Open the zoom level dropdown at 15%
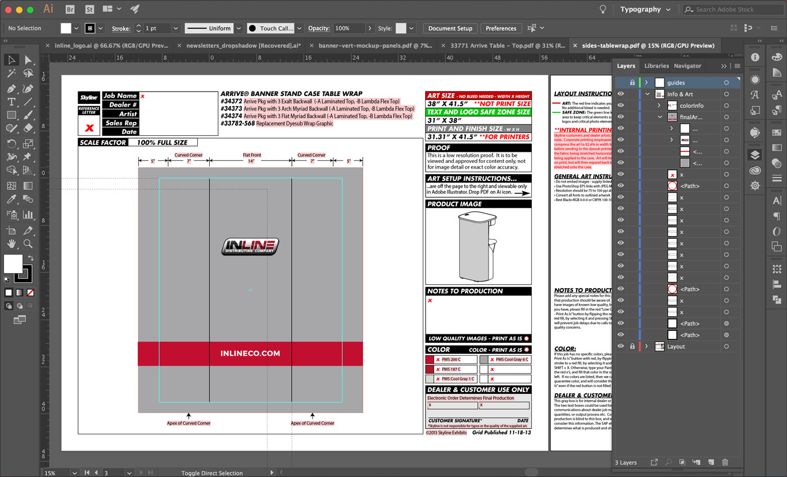Screen dimensions: 787x477 point(74,473)
